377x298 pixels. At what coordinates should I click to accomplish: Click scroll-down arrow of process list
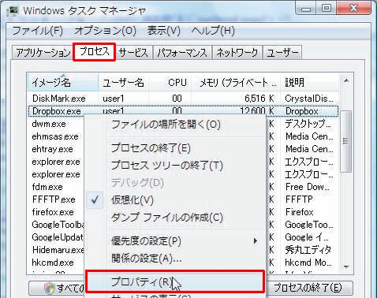pos(346,267)
